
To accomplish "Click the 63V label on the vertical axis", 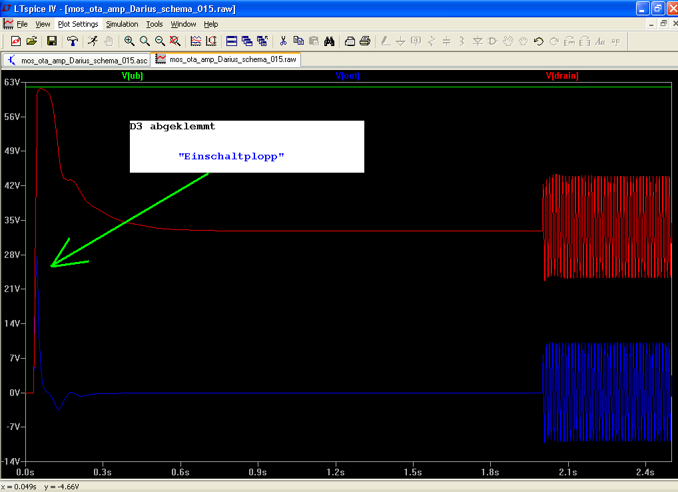I will point(12,82).
